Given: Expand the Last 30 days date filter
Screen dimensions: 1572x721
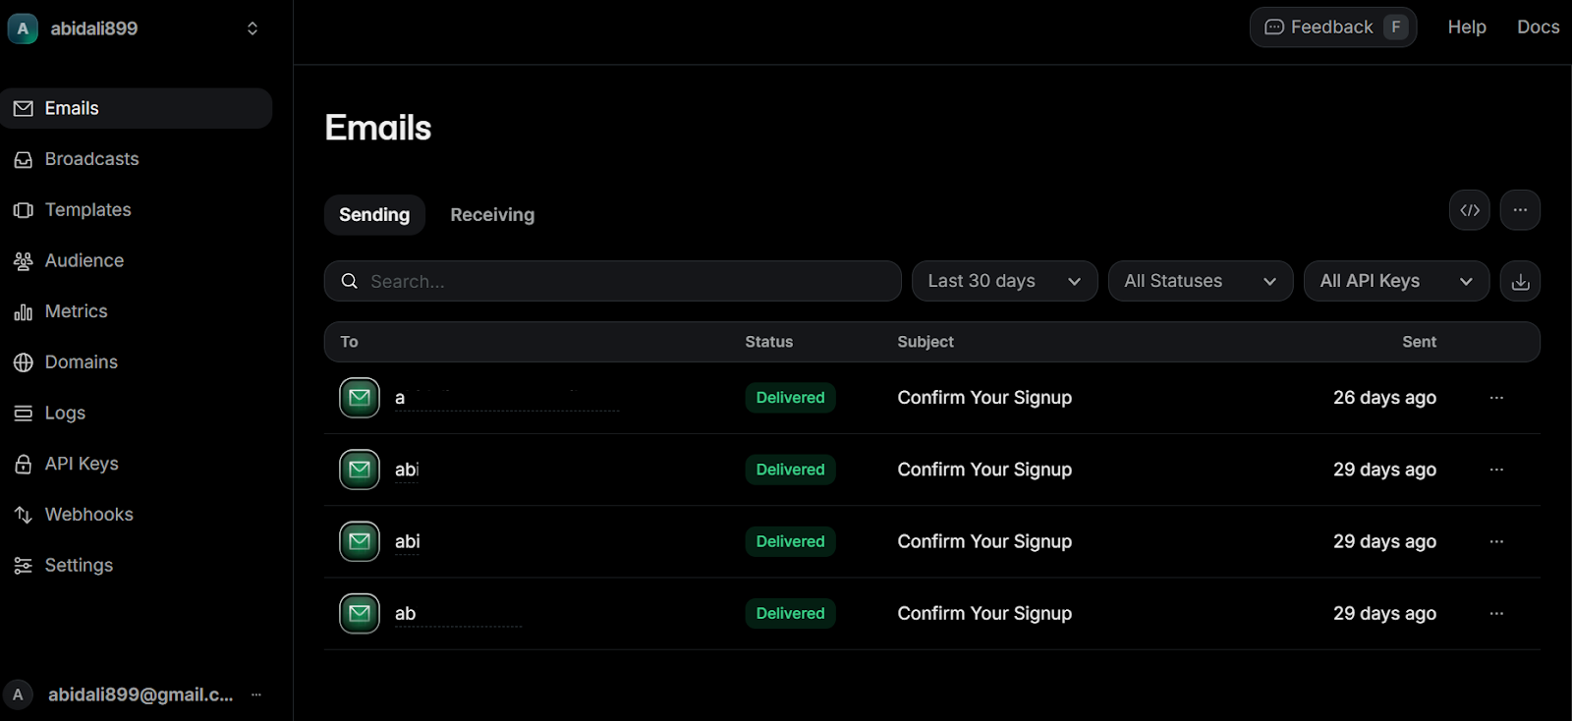Looking at the screenshot, I should pos(1004,282).
